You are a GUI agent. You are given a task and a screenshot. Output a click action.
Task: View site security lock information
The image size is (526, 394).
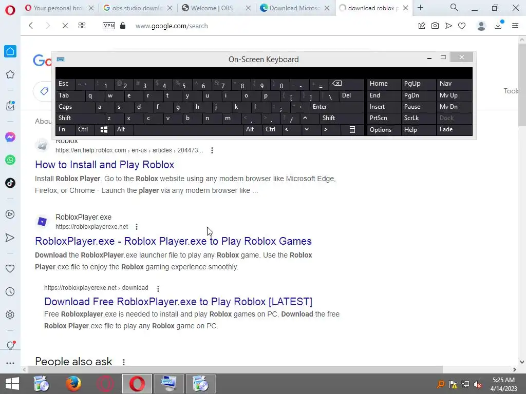point(123,26)
